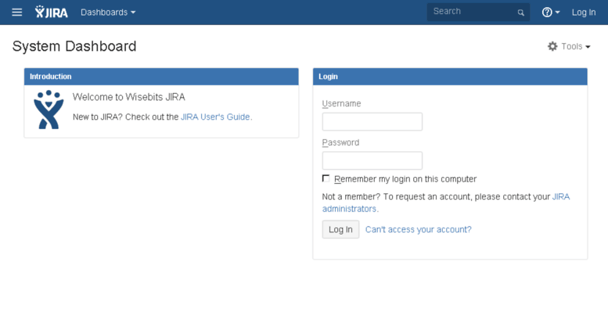Focus the Username input field
The height and width of the screenshot is (331, 608).
pyautogui.click(x=372, y=122)
